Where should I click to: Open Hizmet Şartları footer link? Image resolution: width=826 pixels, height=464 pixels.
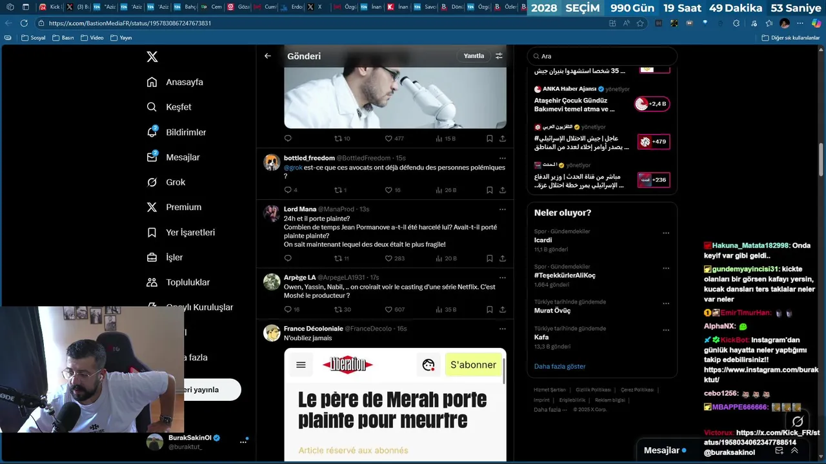click(550, 390)
